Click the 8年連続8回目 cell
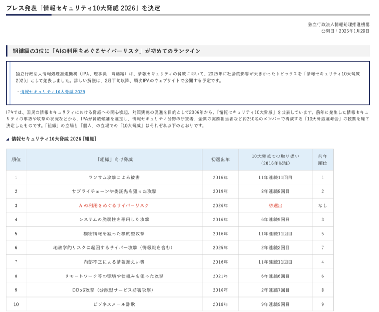This screenshot has height=312, width=379. click(275, 192)
